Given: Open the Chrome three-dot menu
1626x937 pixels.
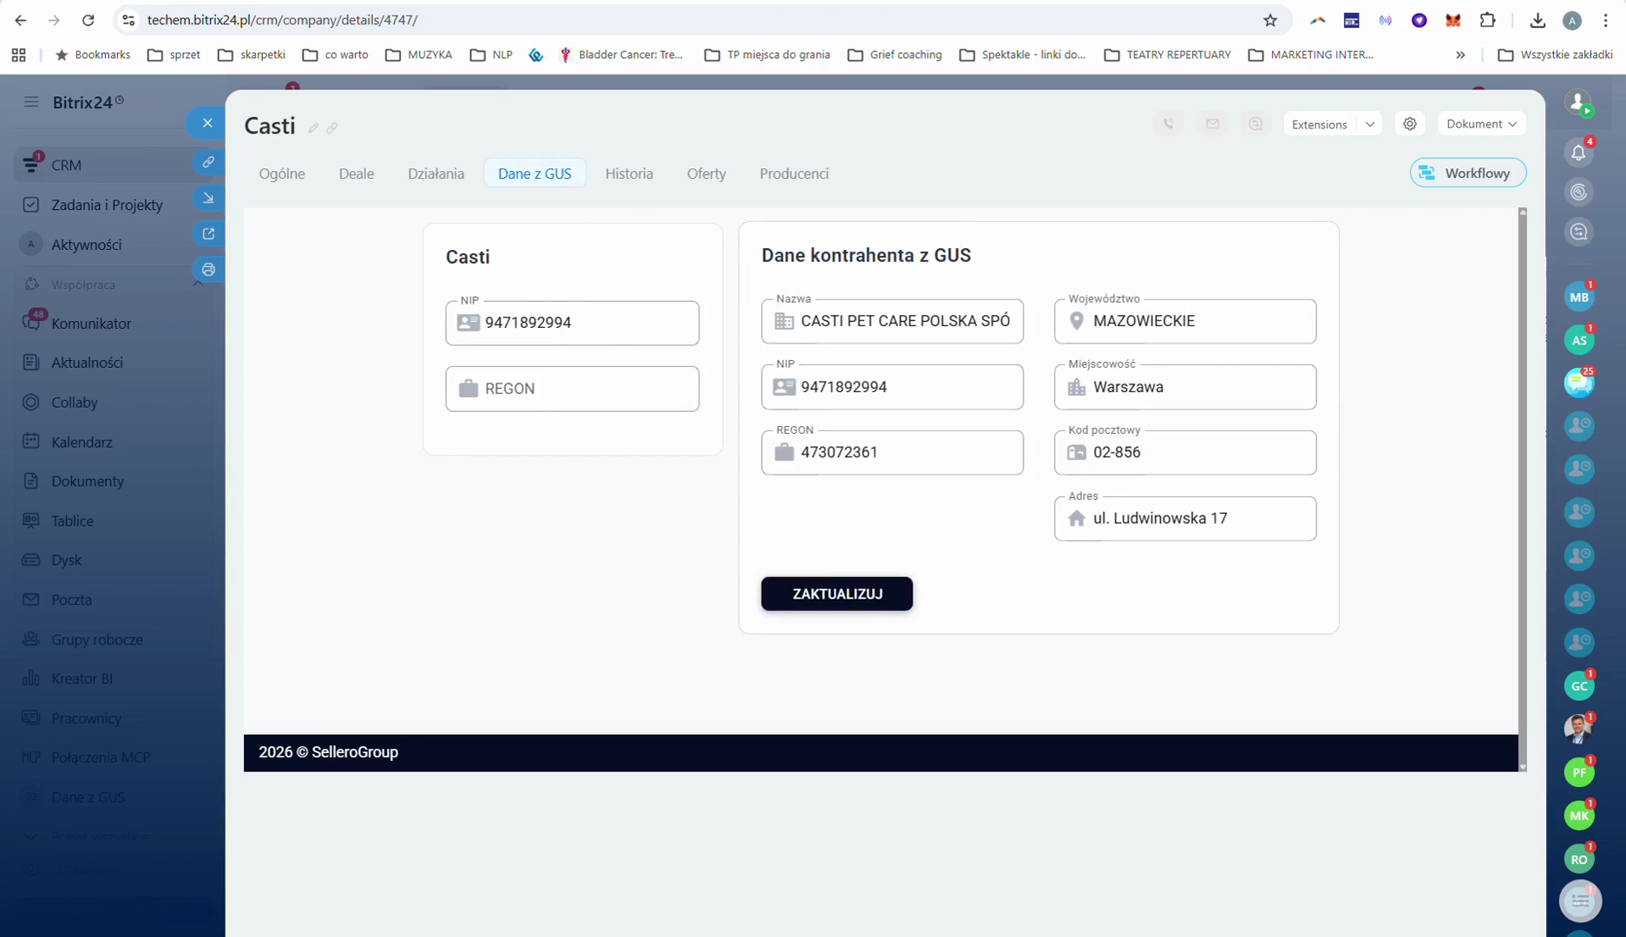Looking at the screenshot, I should pos(1605,20).
